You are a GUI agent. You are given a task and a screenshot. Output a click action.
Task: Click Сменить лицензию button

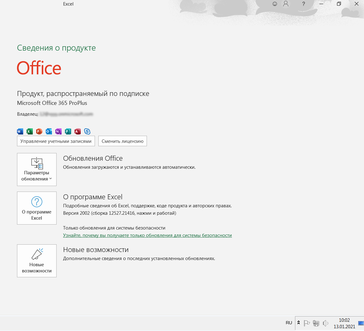click(x=122, y=141)
